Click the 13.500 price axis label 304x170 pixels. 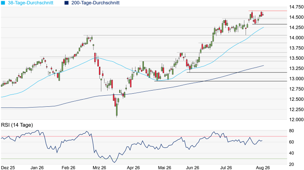pyautogui.click(x=296, y=58)
